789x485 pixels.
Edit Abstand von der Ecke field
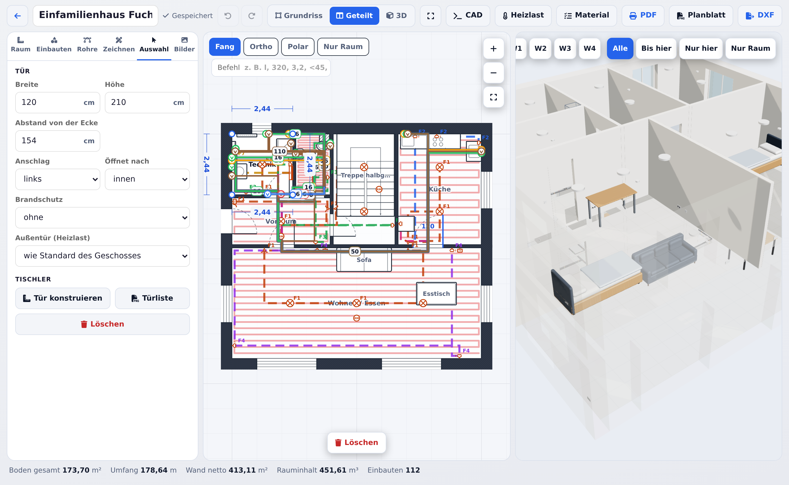[x=58, y=141]
